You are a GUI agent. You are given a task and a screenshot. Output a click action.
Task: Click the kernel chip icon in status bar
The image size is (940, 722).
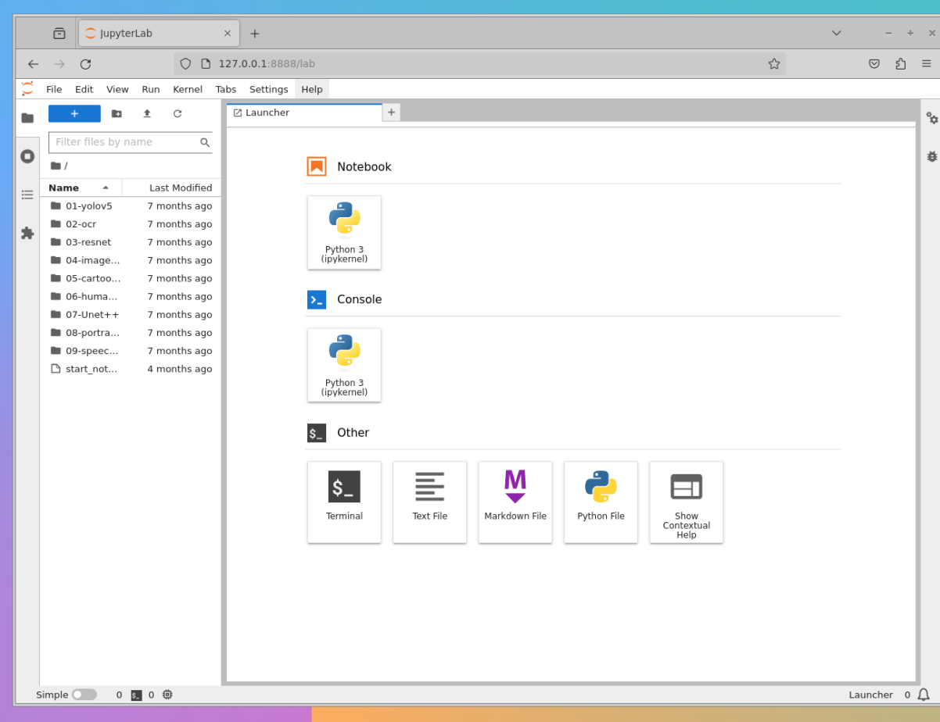pyautogui.click(x=167, y=695)
